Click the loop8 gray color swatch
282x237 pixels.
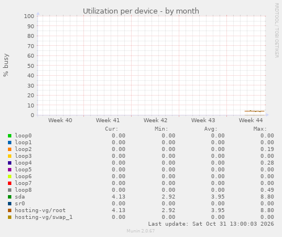click(10, 190)
